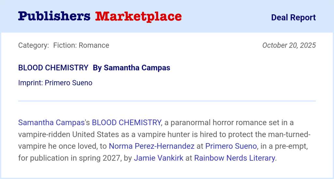Viewport: 334px width, 179px height.
Task: Open the Rainbow Nerds Literary link
Action: click(x=235, y=158)
